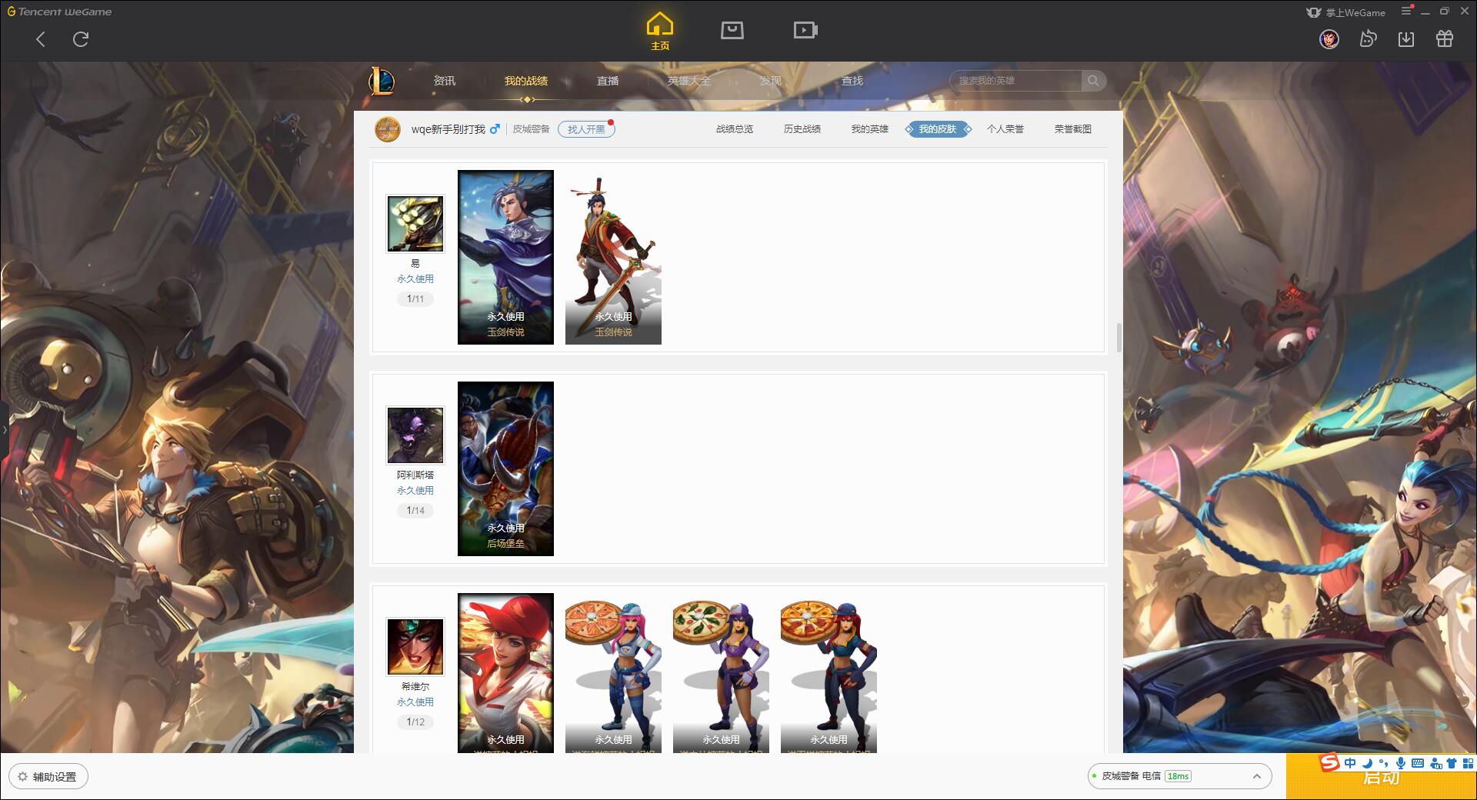Open the Sogou toolbox grid icon
Screen dimensions: 1477x800
click(1468, 763)
